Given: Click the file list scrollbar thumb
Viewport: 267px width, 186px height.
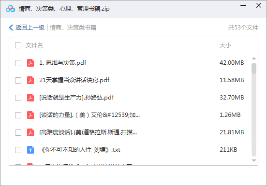Looking at the screenshot, I should 254,68.
